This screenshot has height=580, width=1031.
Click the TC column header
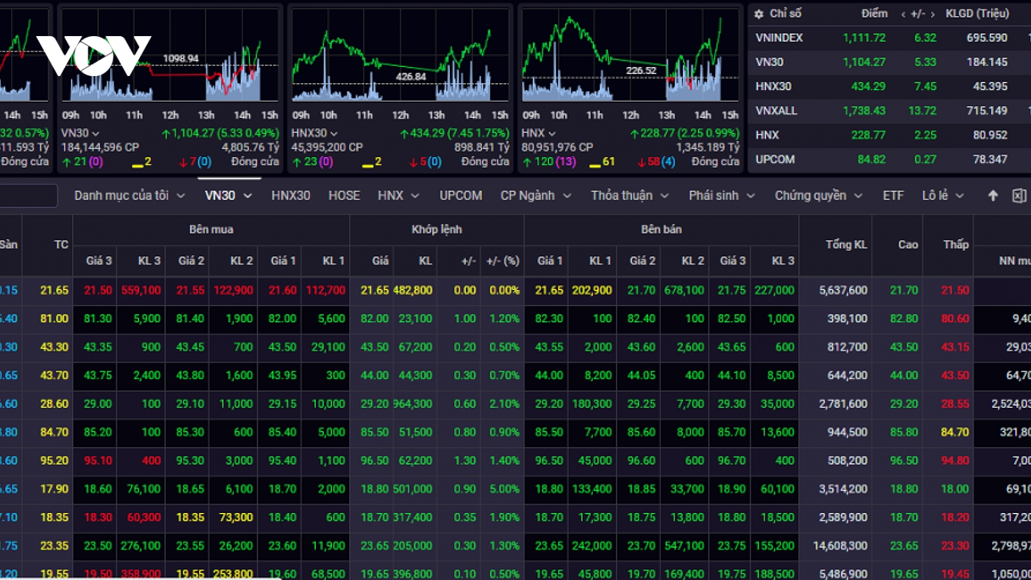pyautogui.click(x=61, y=244)
